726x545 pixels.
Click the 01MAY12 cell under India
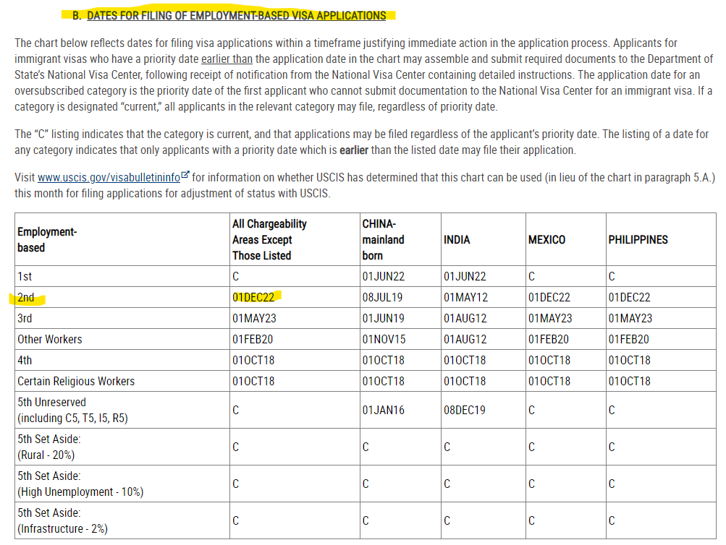(x=466, y=297)
